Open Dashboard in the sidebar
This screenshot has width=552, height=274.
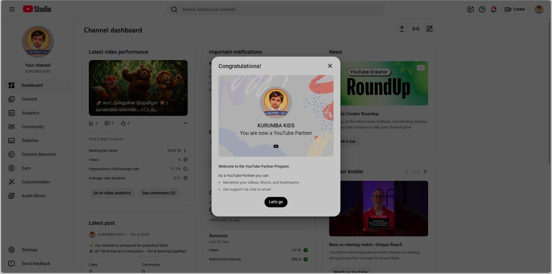click(x=37, y=85)
